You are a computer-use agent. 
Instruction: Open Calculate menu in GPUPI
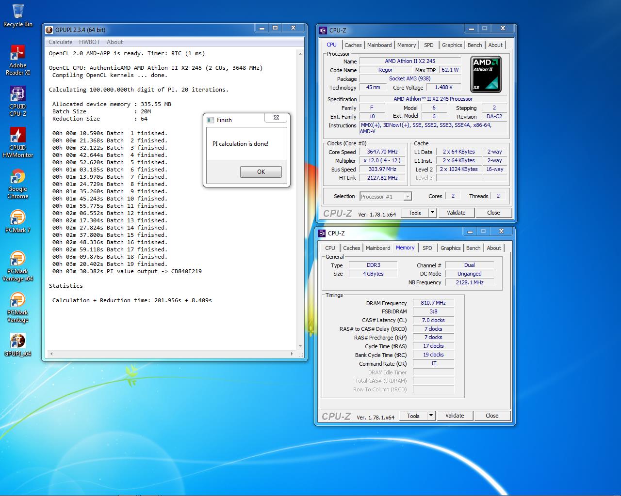point(60,42)
